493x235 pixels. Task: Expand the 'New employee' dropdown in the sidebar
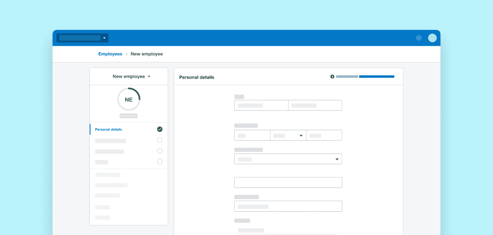click(x=131, y=77)
